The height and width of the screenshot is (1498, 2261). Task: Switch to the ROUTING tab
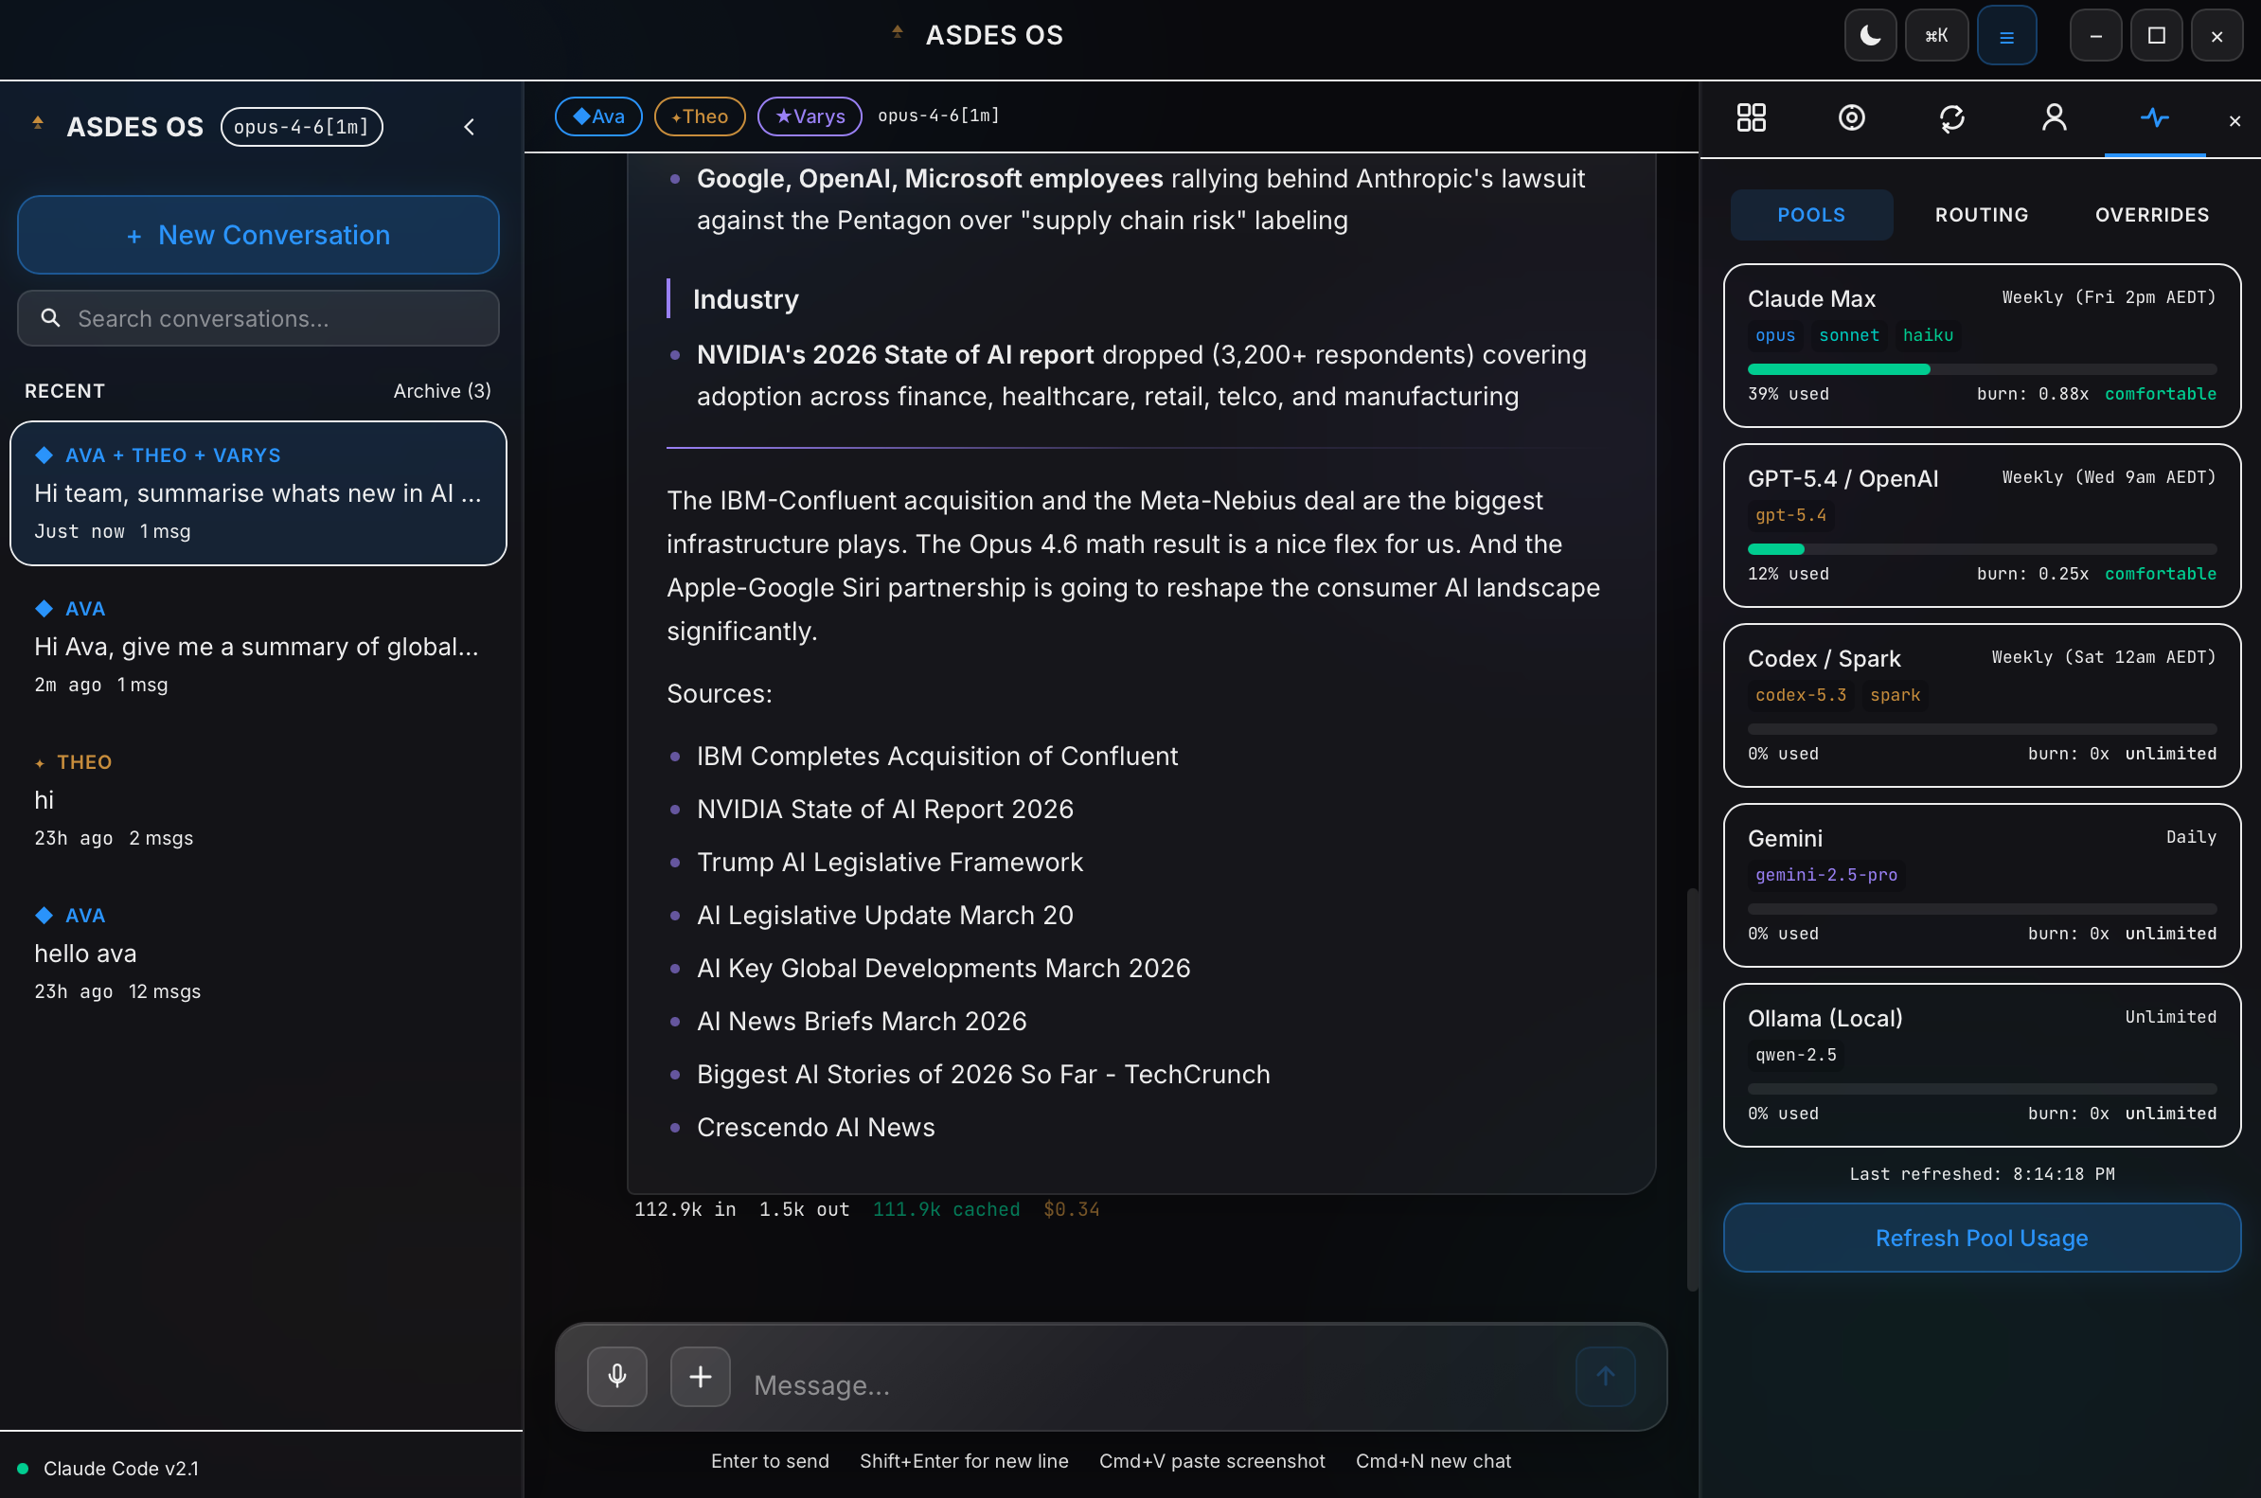point(1981,214)
